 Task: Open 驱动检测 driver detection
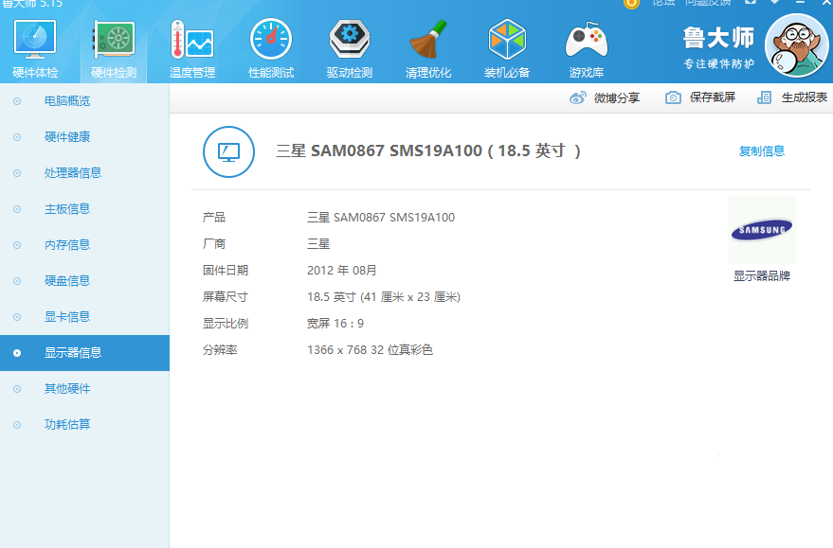[350, 48]
